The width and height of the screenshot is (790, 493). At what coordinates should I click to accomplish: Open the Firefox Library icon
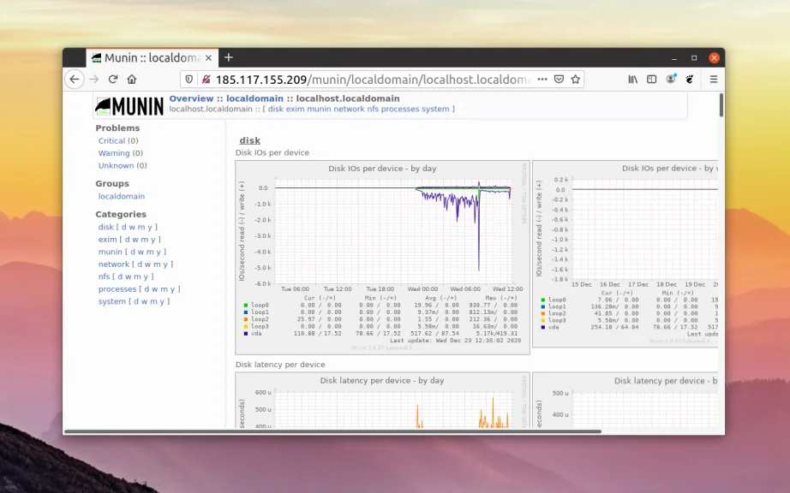tap(631, 78)
